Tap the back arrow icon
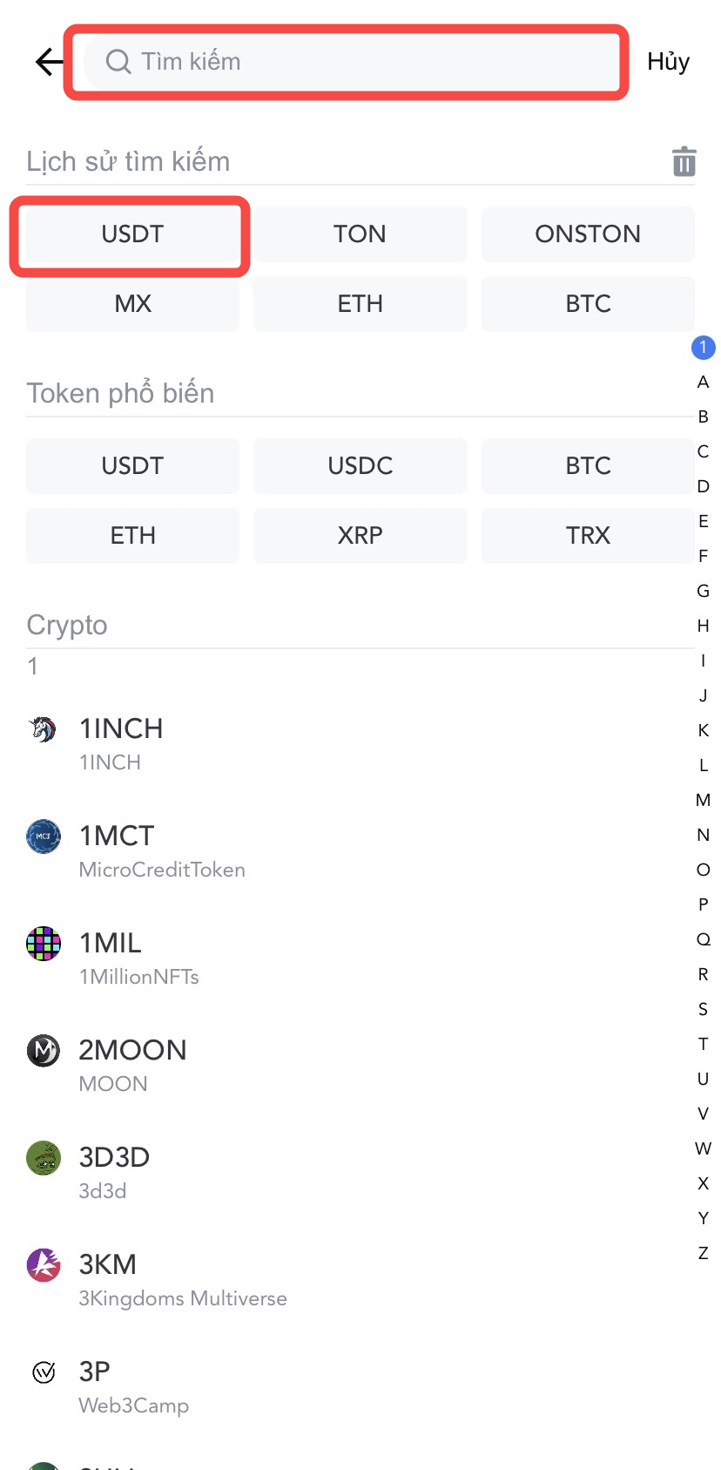Image resolution: width=721 pixels, height=1470 pixels. coord(49,61)
